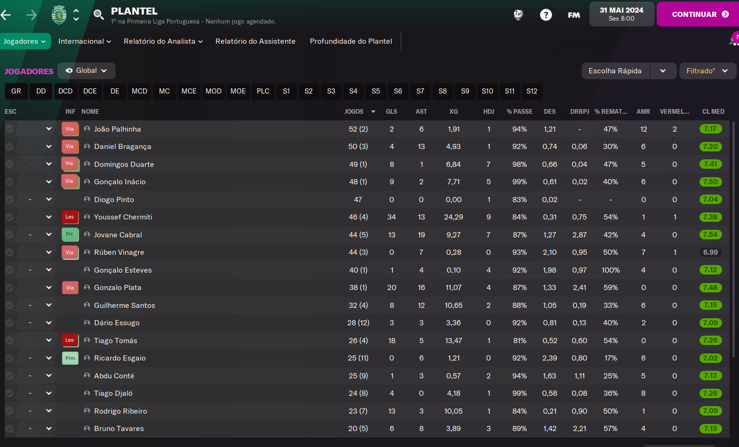Image resolution: width=739 pixels, height=447 pixels.
Task: Click Jovane Cabral's 7.54 rating pill
Action: point(710,235)
